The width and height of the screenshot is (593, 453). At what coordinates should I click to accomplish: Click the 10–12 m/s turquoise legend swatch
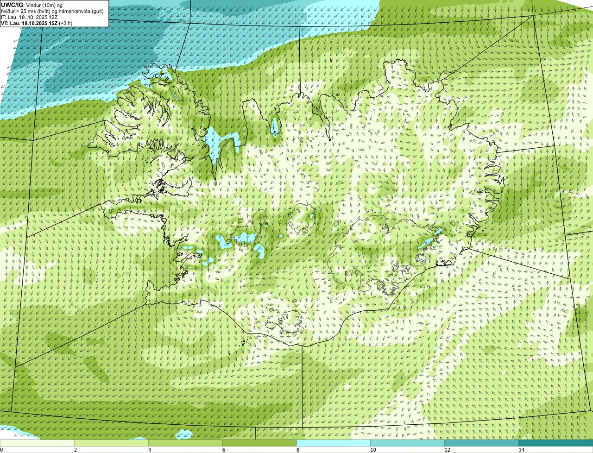click(408, 443)
